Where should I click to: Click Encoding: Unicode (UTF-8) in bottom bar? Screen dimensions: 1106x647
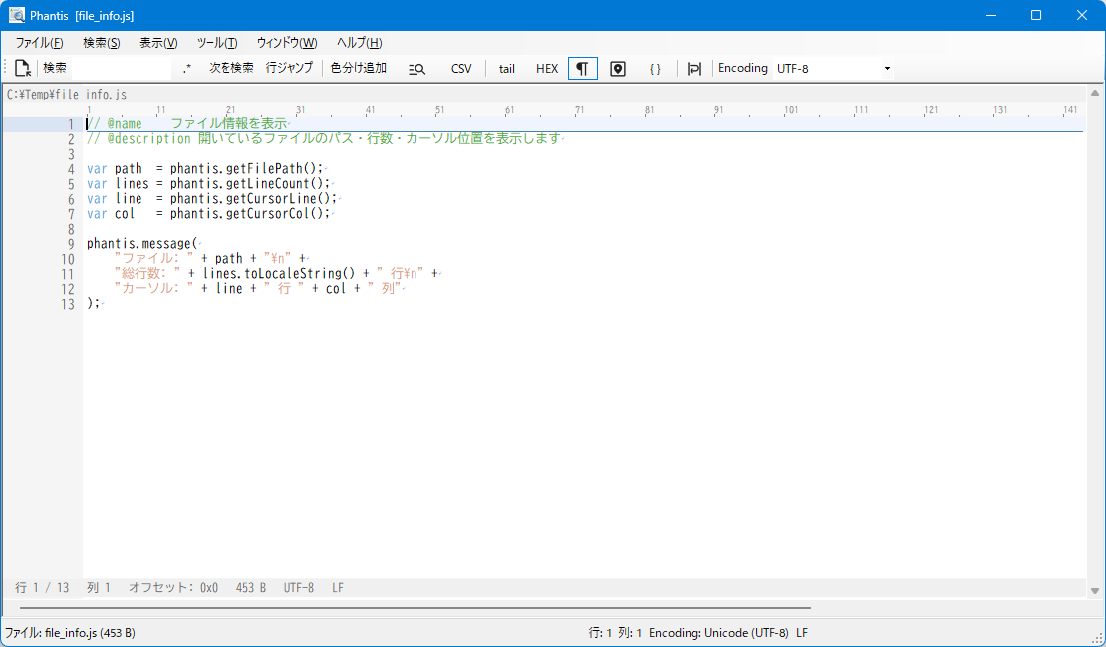pyautogui.click(x=718, y=633)
